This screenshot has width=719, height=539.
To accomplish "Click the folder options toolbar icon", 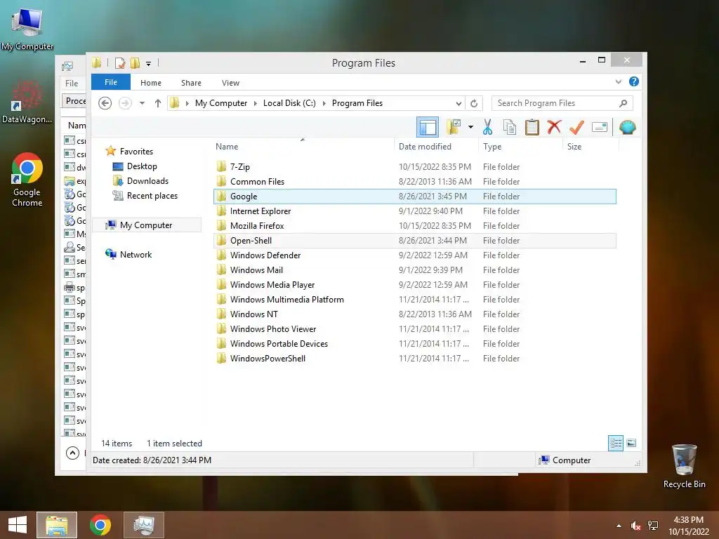I will (x=454, y=127).
